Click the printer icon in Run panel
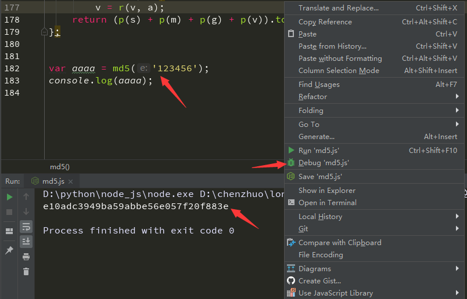The image size is (467, 299). pos(26,256)
